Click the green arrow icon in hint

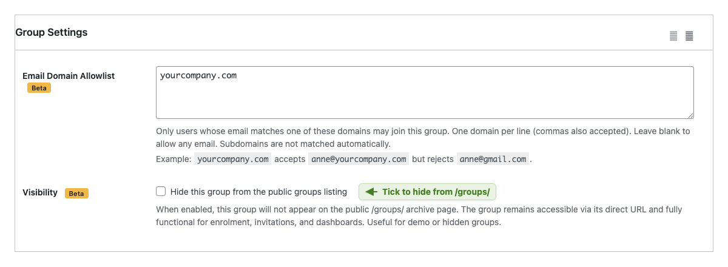(371, 192)
